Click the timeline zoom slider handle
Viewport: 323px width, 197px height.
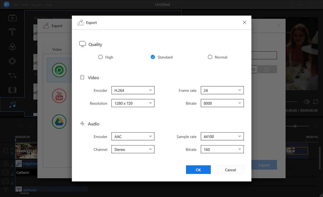[x=295, y=126]
